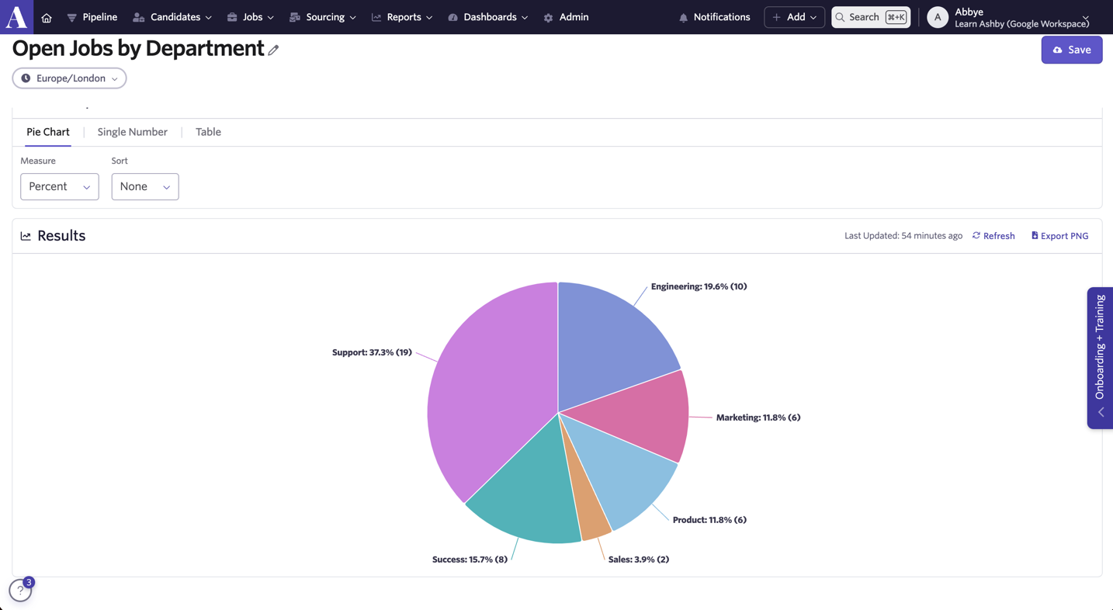Go to the home icon

[47, 18]
